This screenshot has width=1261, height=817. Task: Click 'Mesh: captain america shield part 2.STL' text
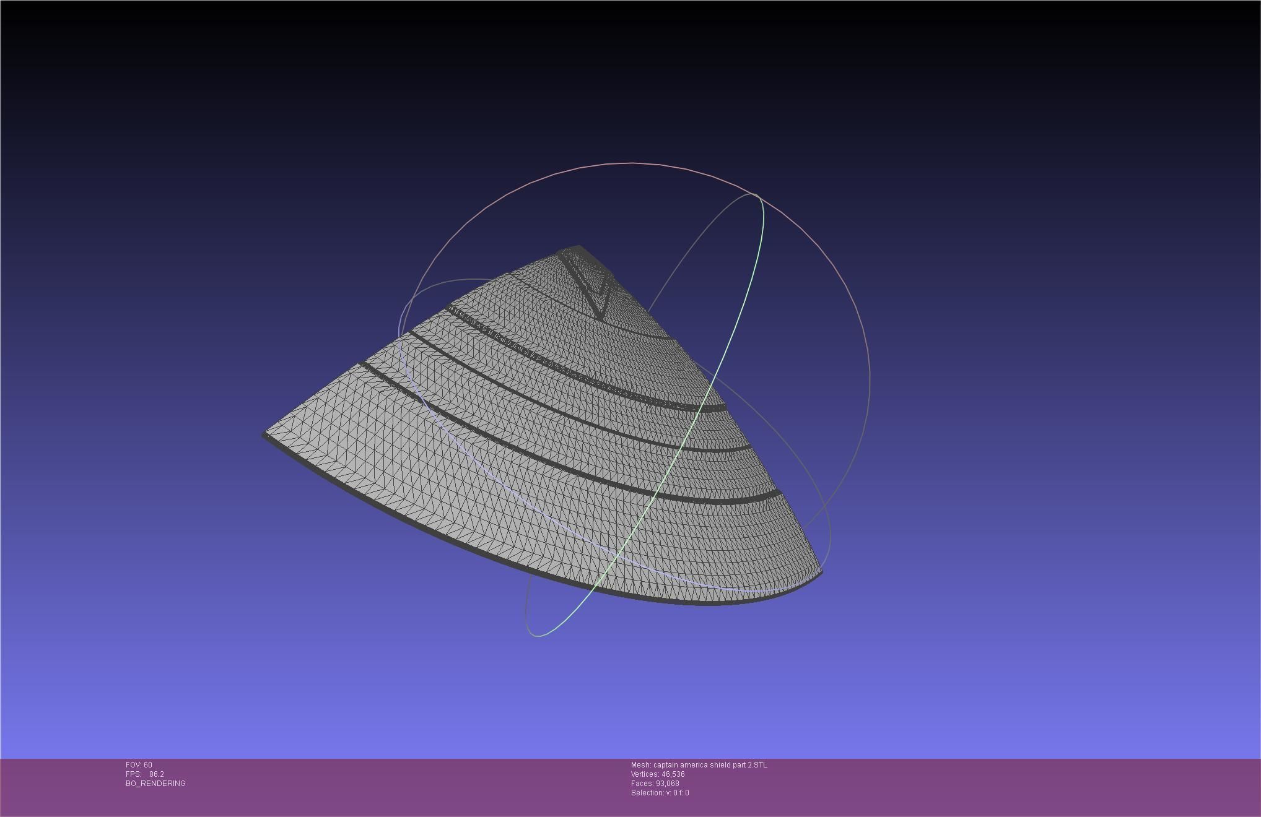pyautogui.click(x=699, y=765)
